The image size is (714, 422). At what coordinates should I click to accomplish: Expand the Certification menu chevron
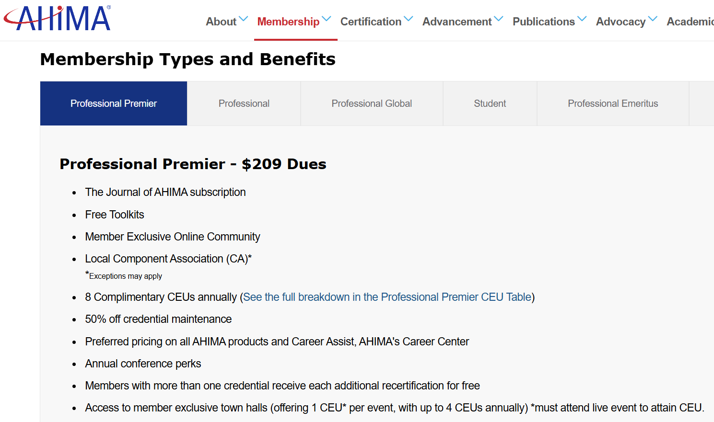[x=409, y=19]
